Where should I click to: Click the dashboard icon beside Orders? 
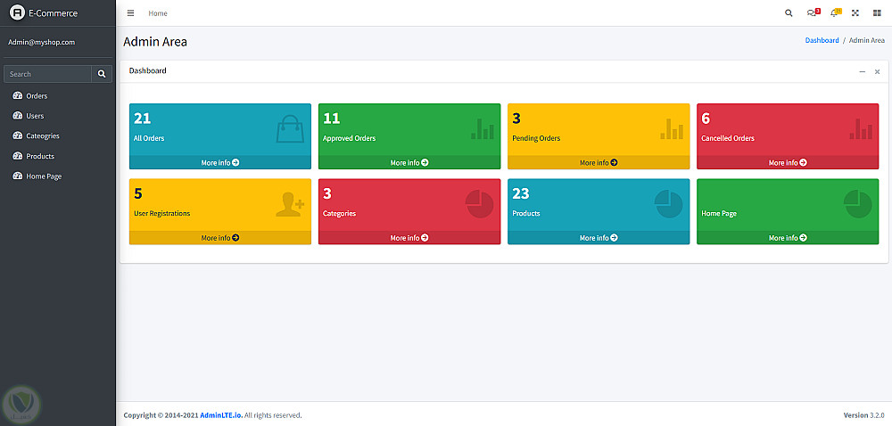(17, 96)
